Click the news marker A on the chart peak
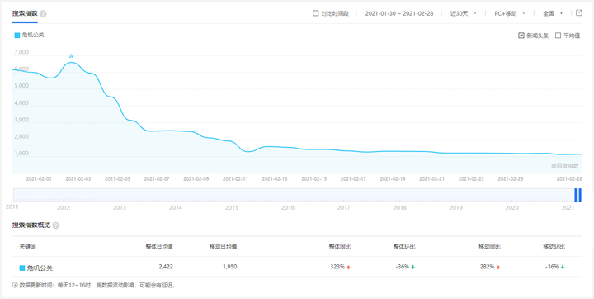 point(71,56)
